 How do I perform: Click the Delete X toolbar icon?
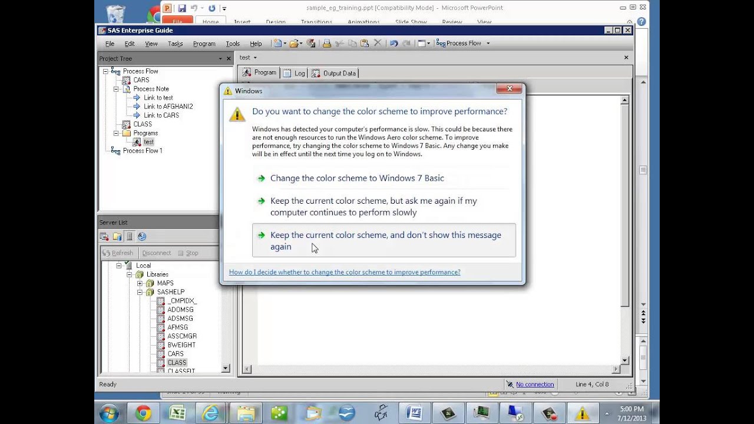pyautogui.click(x=378, y=44)
